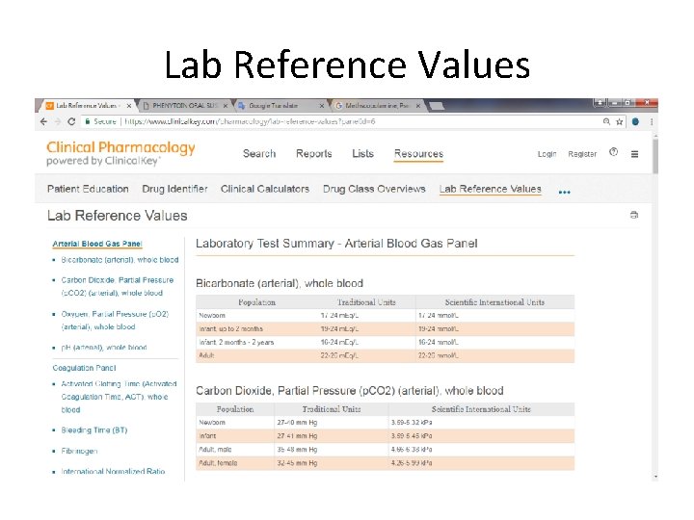
Task: Open Patient Education section
Action: coord(88,189)
